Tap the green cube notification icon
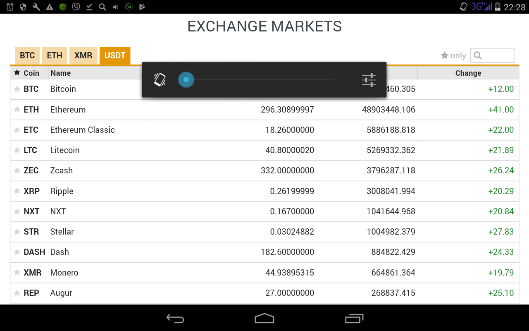The width and height of the screenshot is (529, 331). (x=63, y=7)
